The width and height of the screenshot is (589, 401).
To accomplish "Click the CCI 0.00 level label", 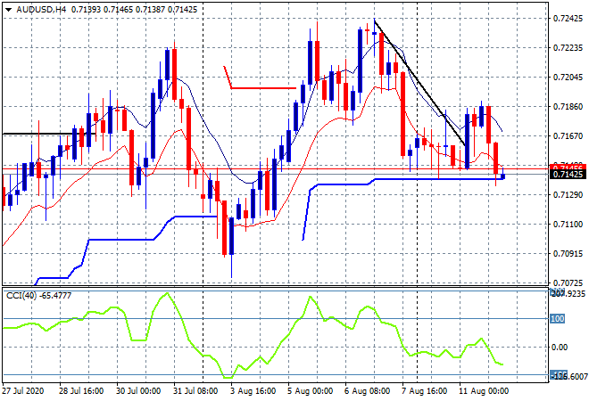I will tap(560, 348).
